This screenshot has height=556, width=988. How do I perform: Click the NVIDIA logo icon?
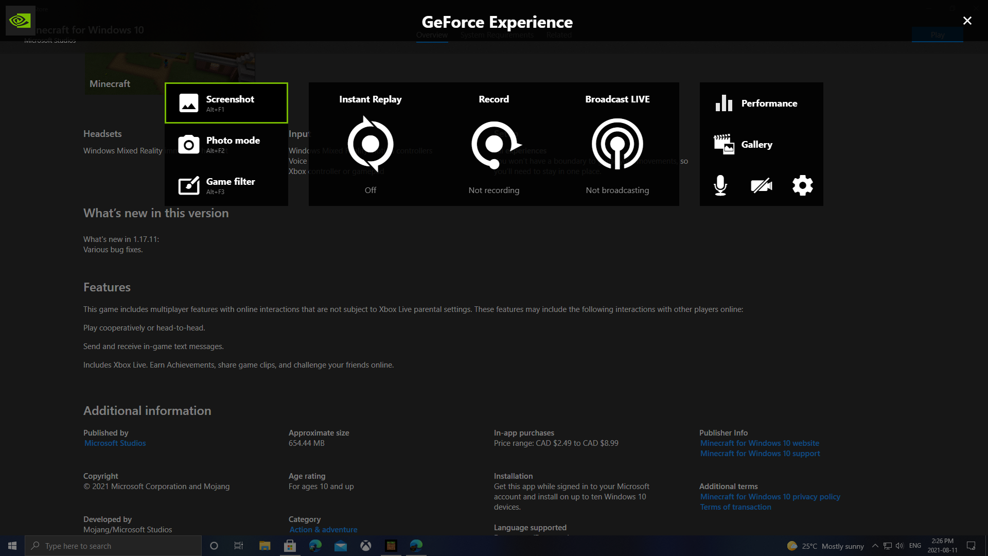tap(20, 21)
